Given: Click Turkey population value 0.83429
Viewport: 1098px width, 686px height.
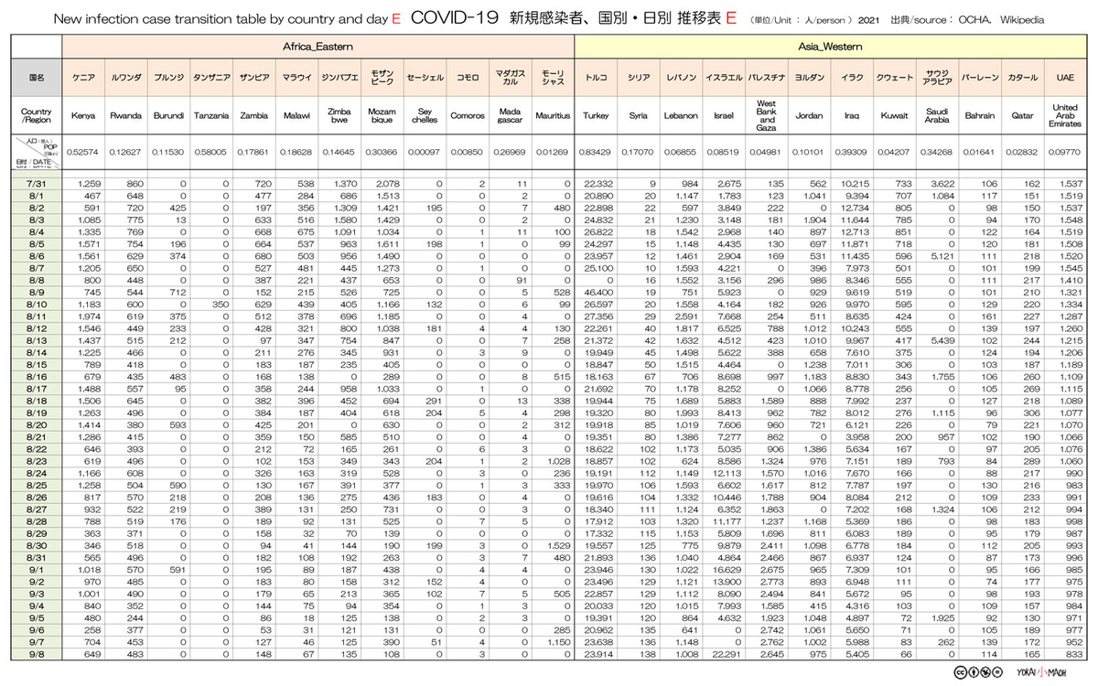Looking at the screenshot, I should point(596,153).
